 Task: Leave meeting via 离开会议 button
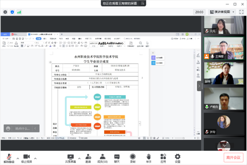[x=233, y=157]
